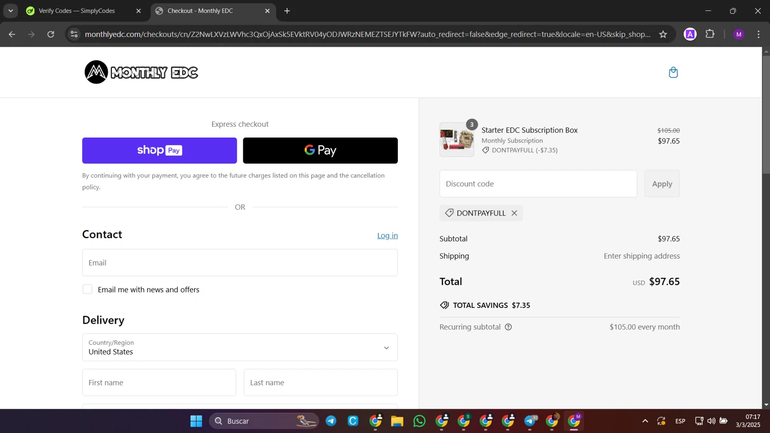
Task: Open WhatsApp from the taskbar
Action: coord(419,421)
